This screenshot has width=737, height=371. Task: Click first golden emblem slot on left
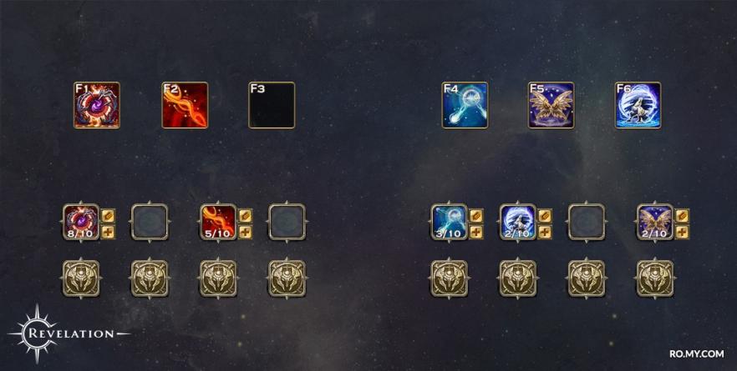81,278
